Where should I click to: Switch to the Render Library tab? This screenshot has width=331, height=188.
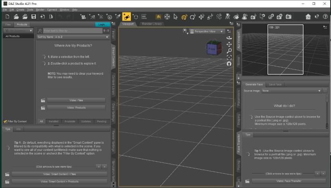click(x=152, y=24)
